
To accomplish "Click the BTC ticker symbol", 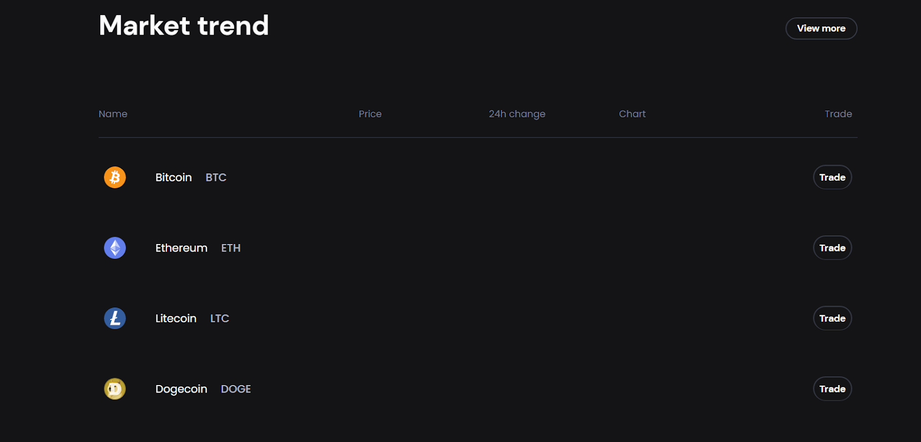I will pyautogui.click(x=216, y=177).
